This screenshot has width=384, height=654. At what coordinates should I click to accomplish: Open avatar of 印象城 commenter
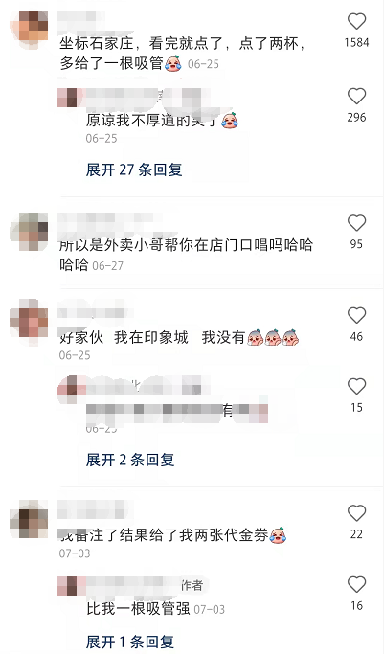tap(29, 323)
